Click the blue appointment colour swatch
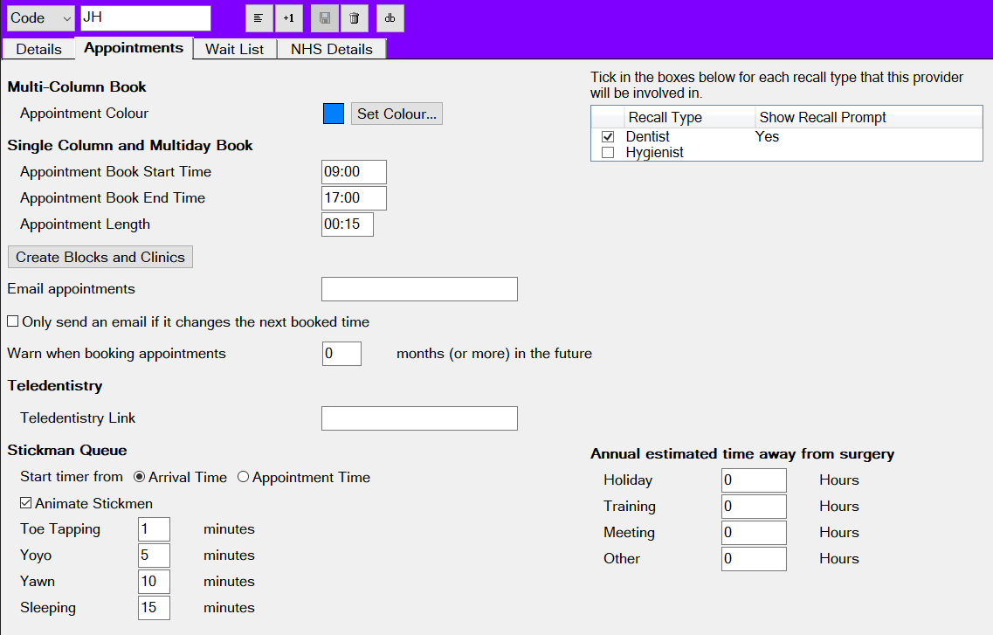This screenshot has width=993, height=635. pos(334,114)
